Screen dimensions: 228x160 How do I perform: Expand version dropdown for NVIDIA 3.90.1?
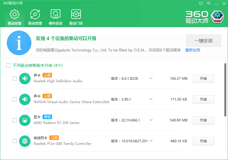pyautogui.click(x=151, y=99)
